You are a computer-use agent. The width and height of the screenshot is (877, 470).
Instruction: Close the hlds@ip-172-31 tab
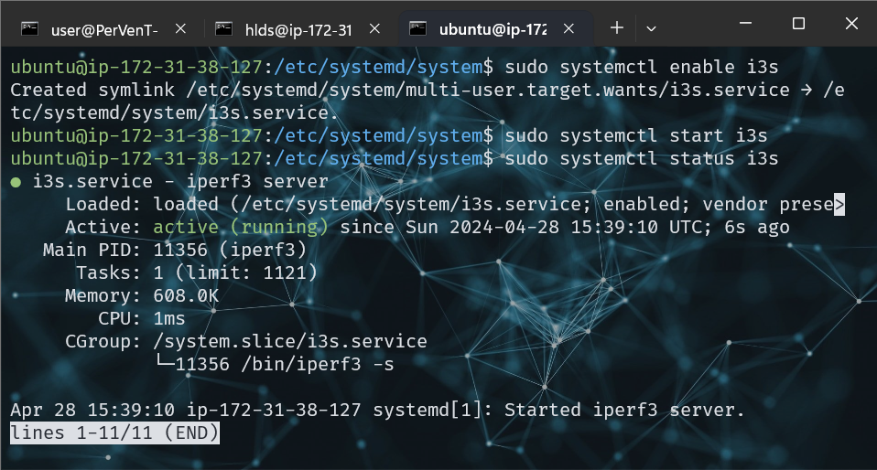375,28
